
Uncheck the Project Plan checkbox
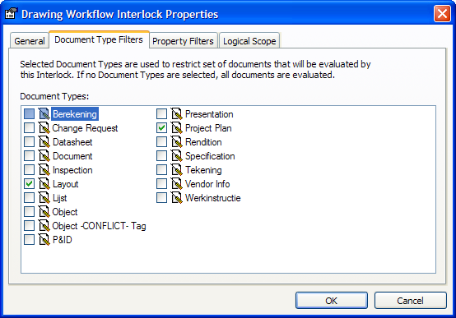click(x=161, y=128)
